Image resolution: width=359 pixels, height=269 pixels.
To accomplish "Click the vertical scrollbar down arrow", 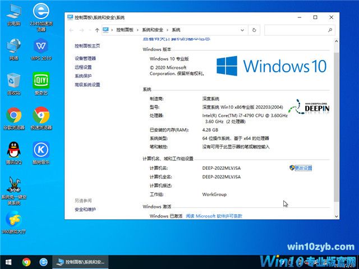I will click(x=336, y=216).
